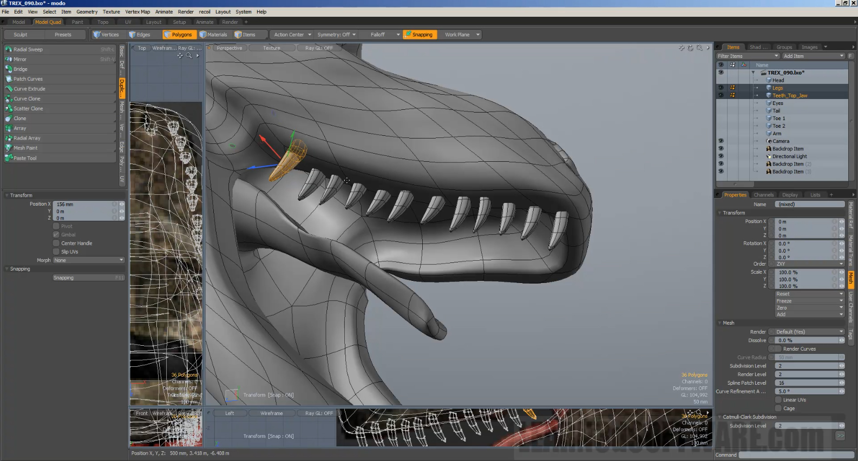
Task: Click the Add Item button
Action: (813, 56)
